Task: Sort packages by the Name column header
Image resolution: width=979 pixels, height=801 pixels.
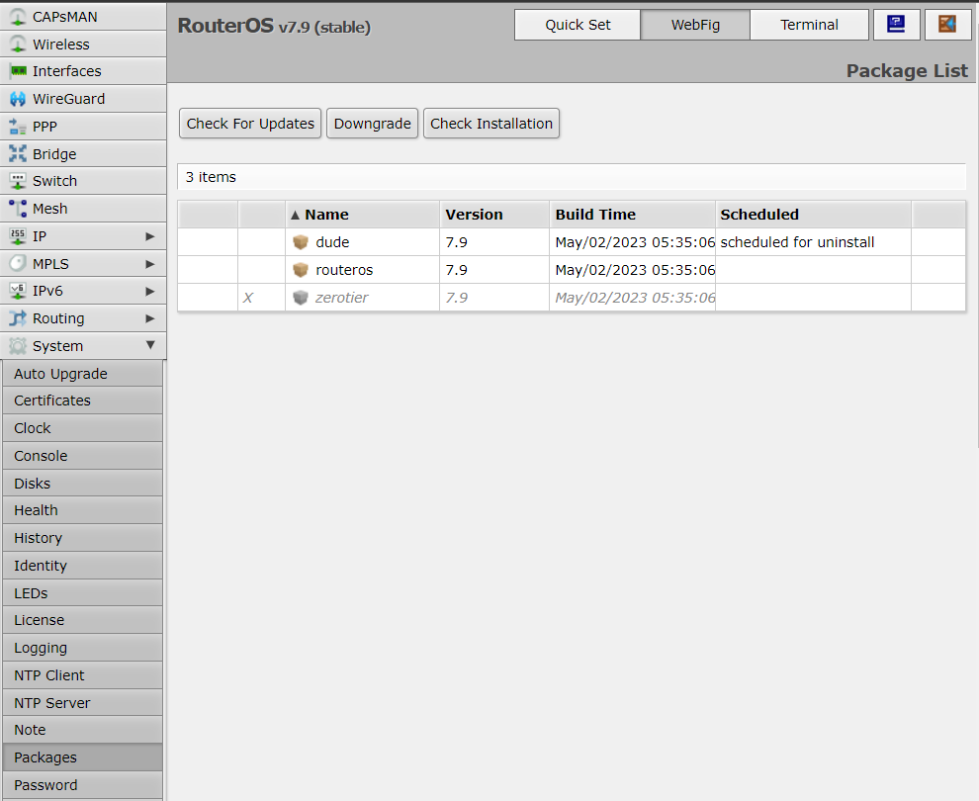Action: tap(326, 215)
